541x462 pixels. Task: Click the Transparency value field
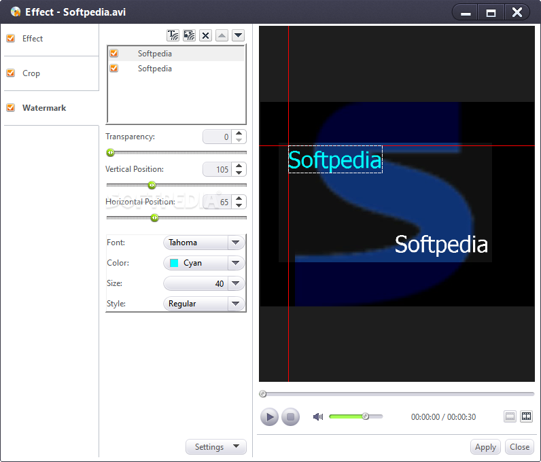[x=217, y=137]
